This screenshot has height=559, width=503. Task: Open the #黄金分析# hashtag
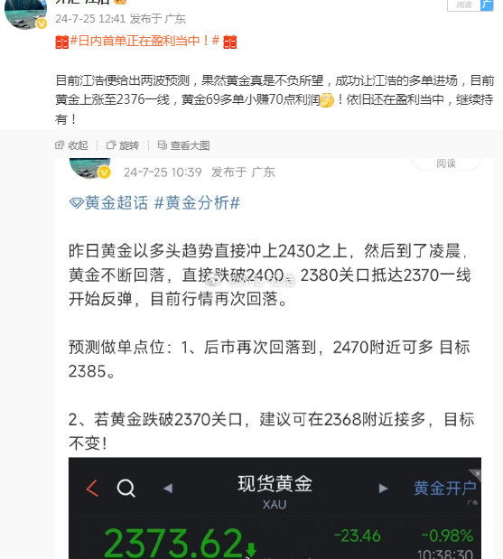click(197, 203)
